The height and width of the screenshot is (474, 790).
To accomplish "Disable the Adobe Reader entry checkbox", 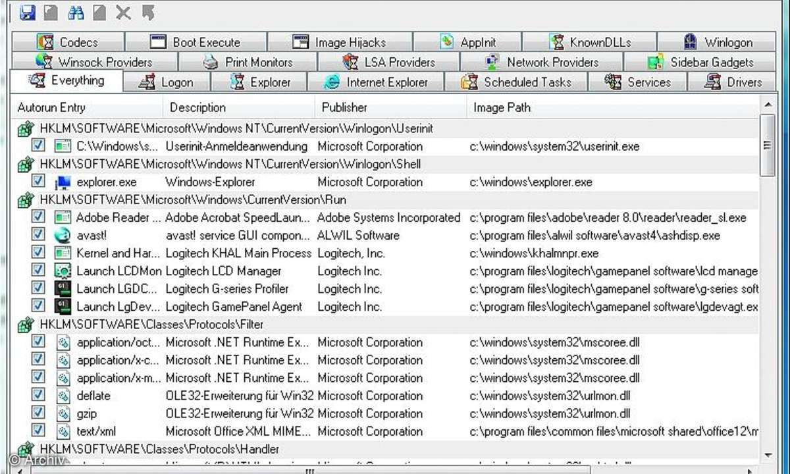I will click(38, 217).
